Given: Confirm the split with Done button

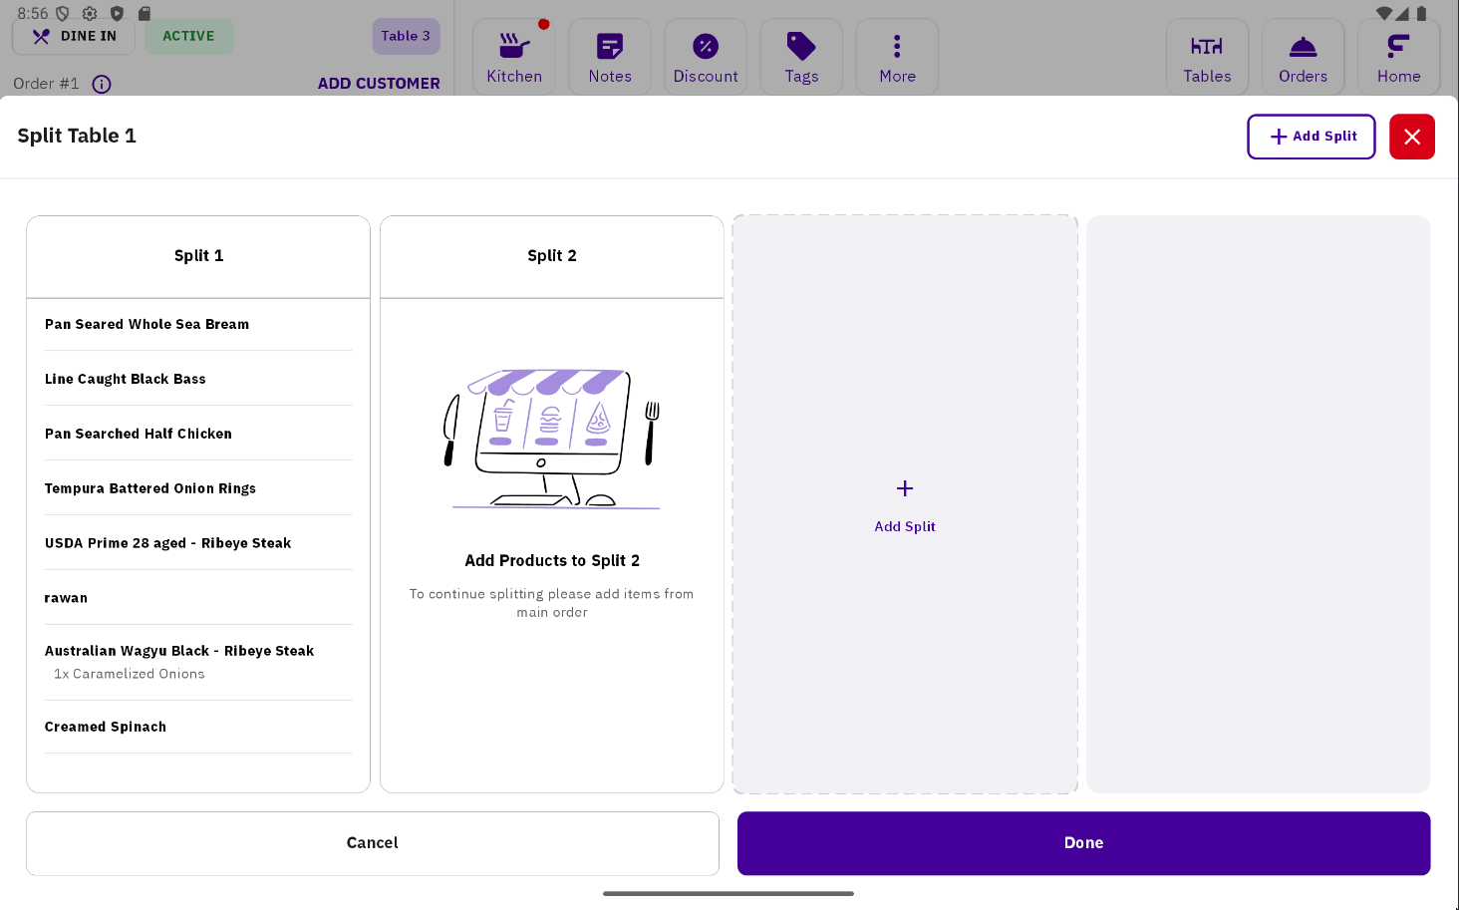Looking at the screenshot, I should coord(1083,843).
